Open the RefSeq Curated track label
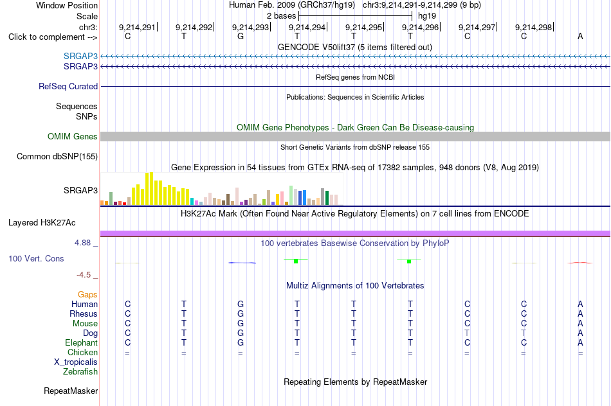 [68, 87]
